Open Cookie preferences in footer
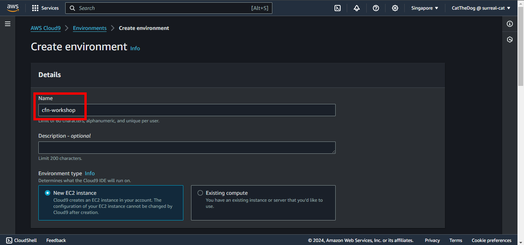This screenshot has width=524, height=245. 491,240
